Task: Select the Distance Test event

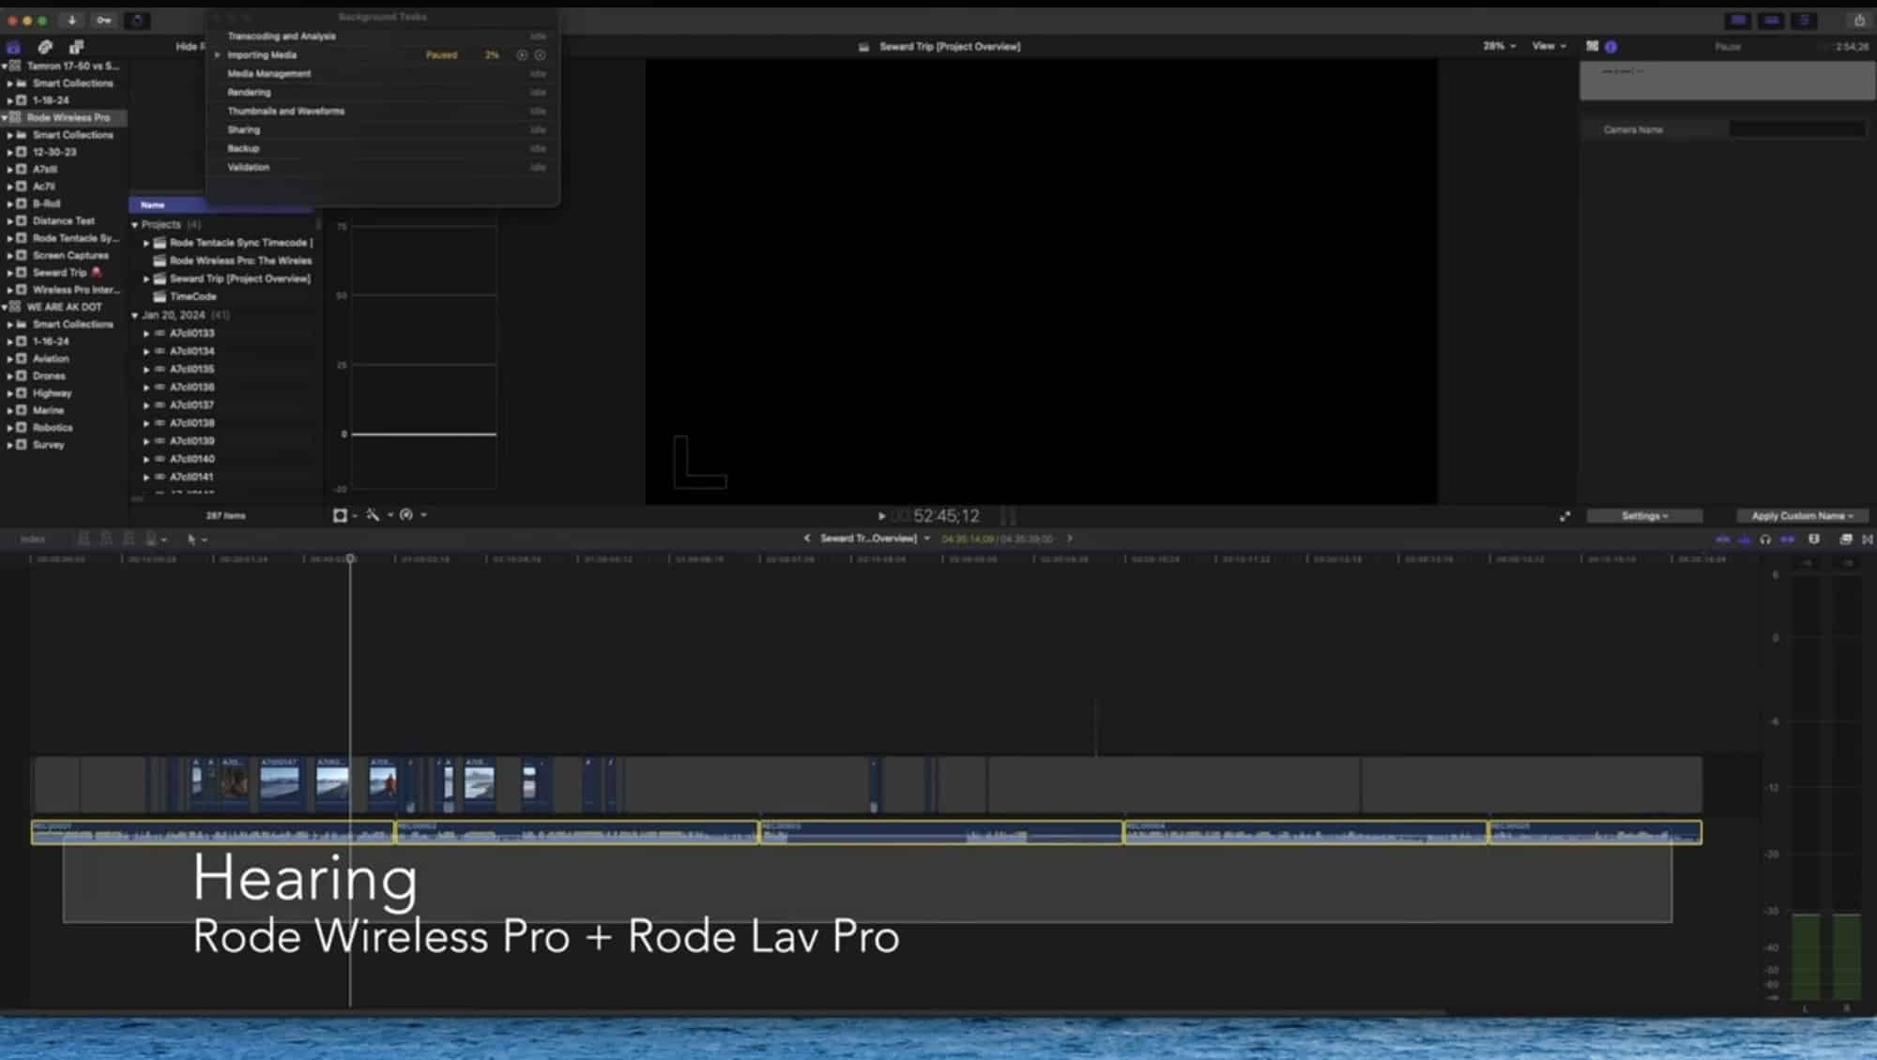Action: tap(64, 221)
